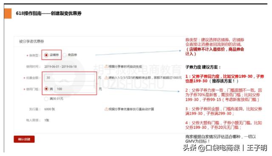The image size is (272, 156).
Task: Click the red 确认创建 button
Action: (24, 139)
